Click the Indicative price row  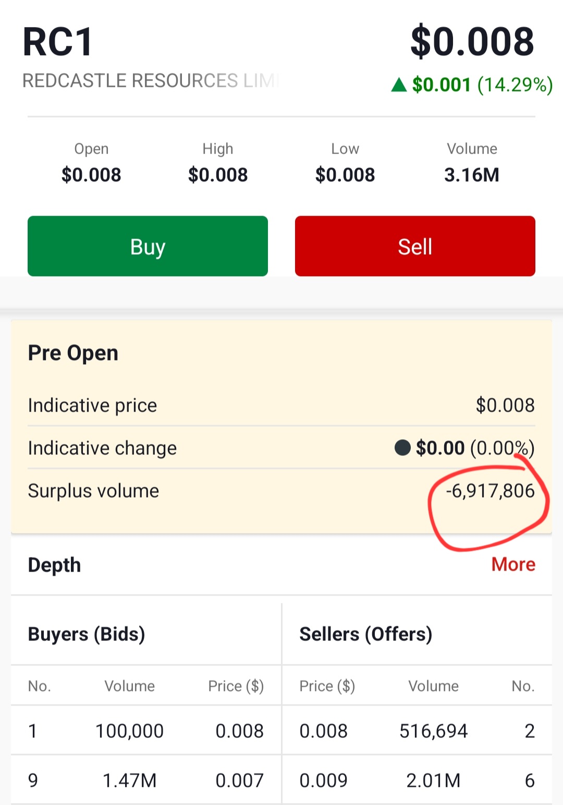281,405
